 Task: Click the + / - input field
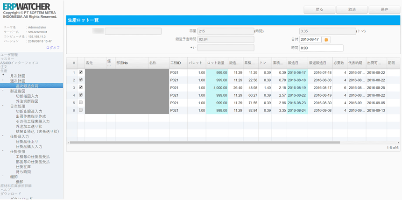[x=226, y=48]
